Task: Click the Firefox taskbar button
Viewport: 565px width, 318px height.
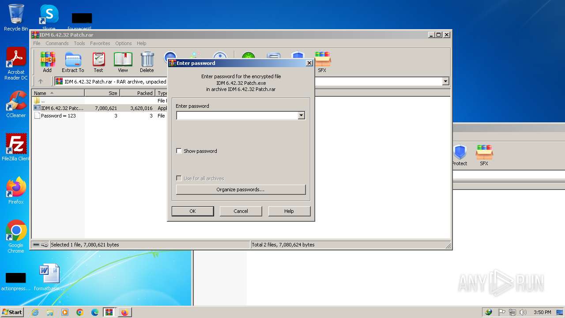Action: [124, 312]
